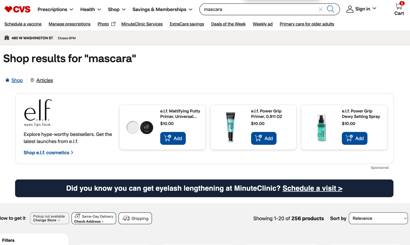Click the magnifying glass search icon
410x245 pixels.
331,9
